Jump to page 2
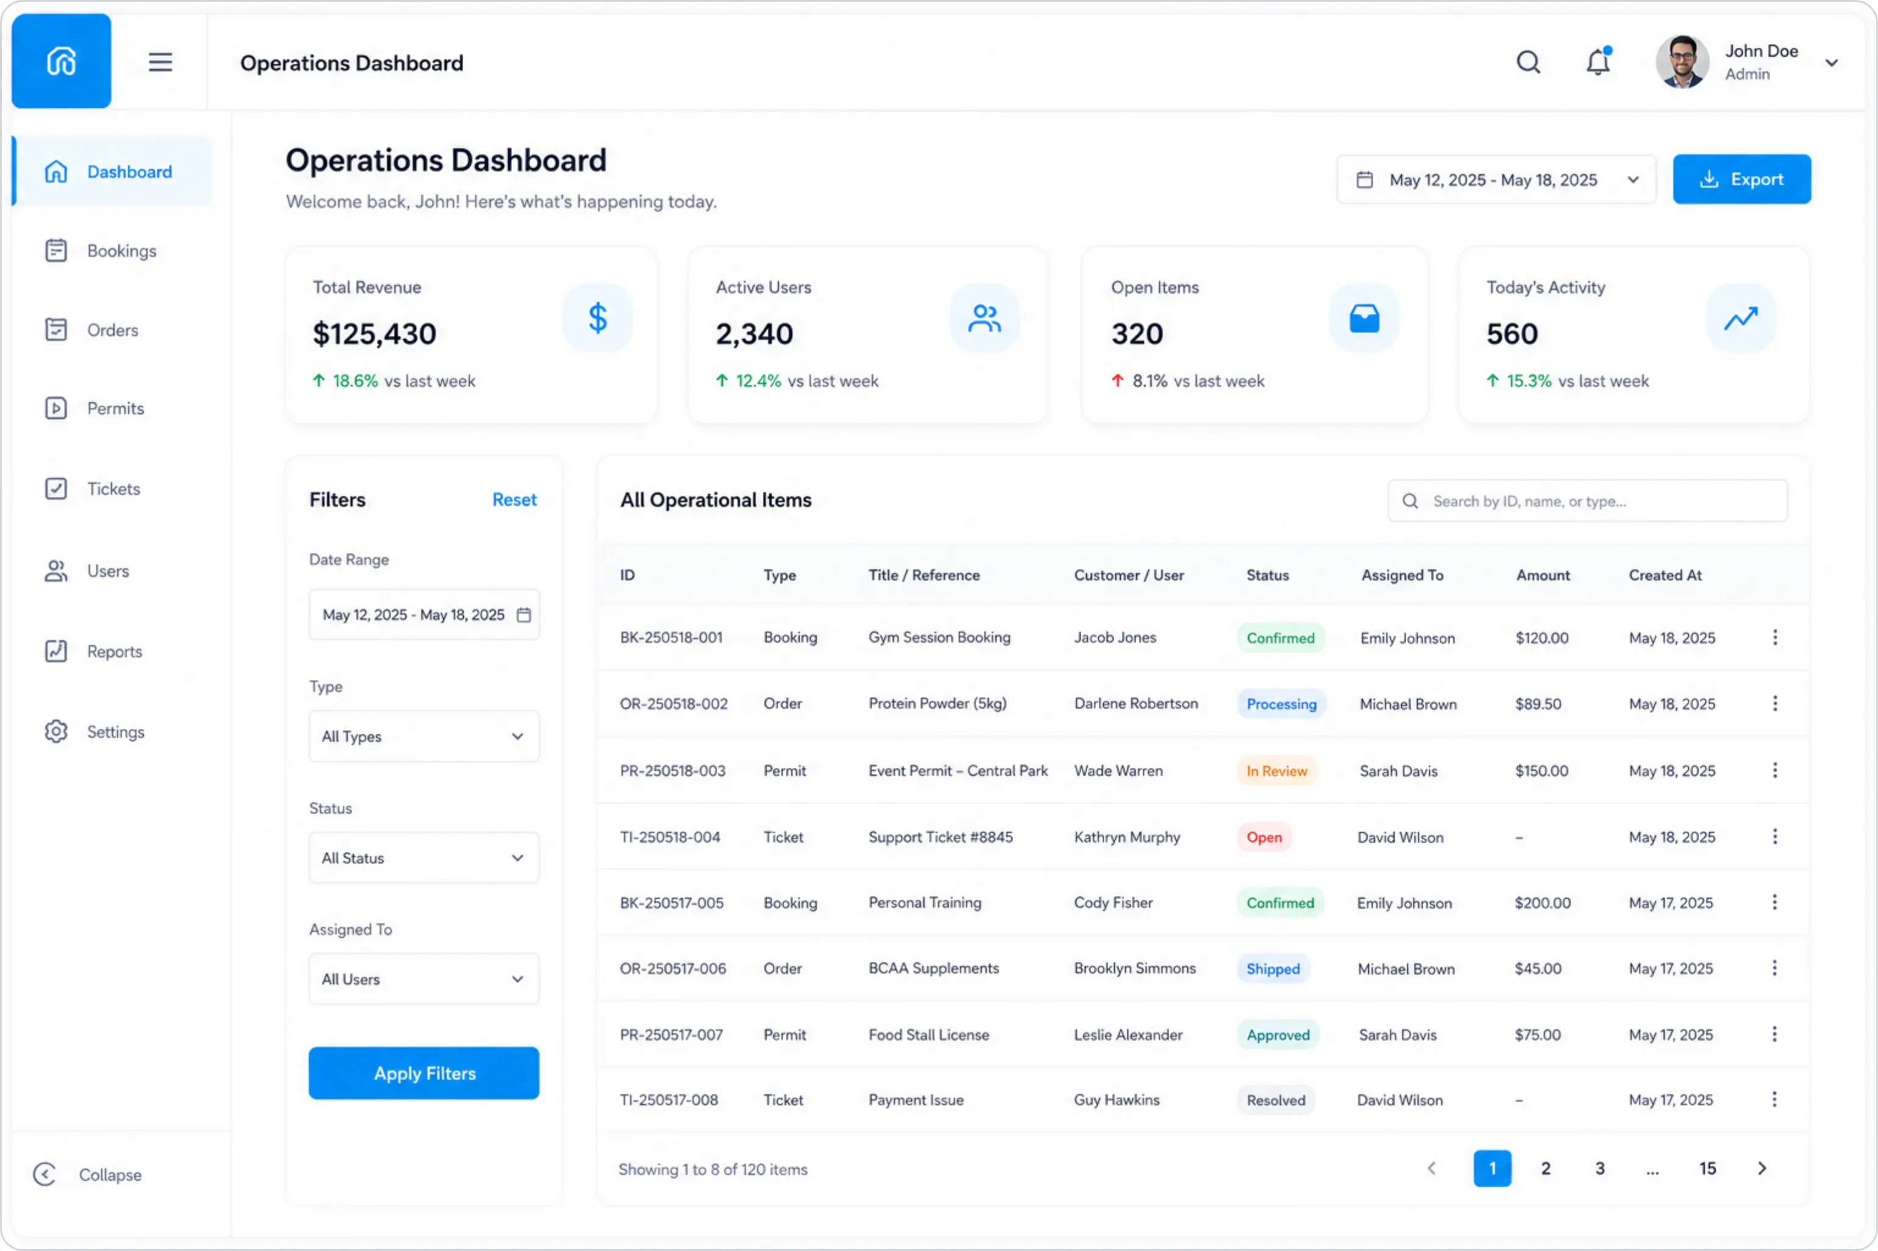 [x=1546, y=1169]
